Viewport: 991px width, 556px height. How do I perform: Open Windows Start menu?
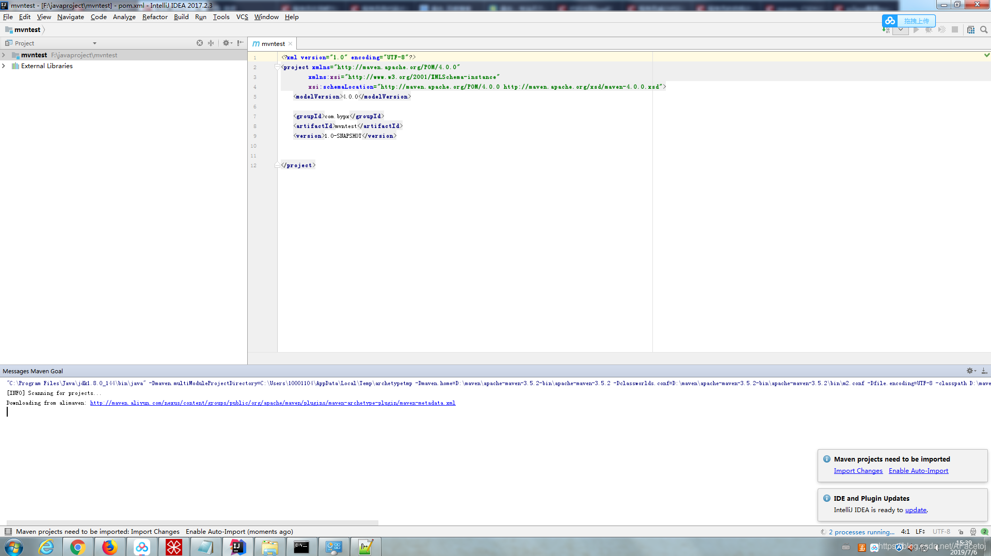pos(13,547)
